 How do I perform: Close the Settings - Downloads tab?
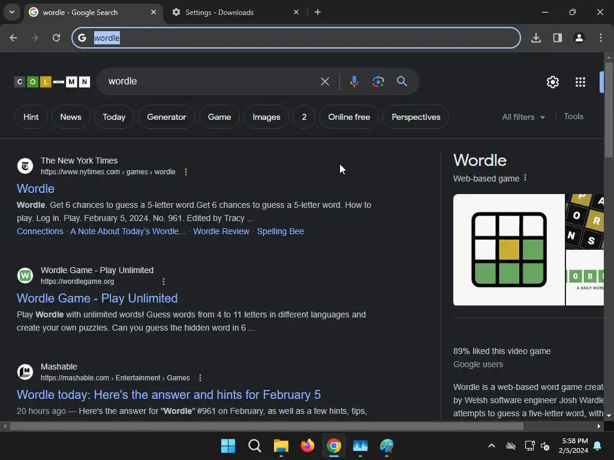[296, 12]
